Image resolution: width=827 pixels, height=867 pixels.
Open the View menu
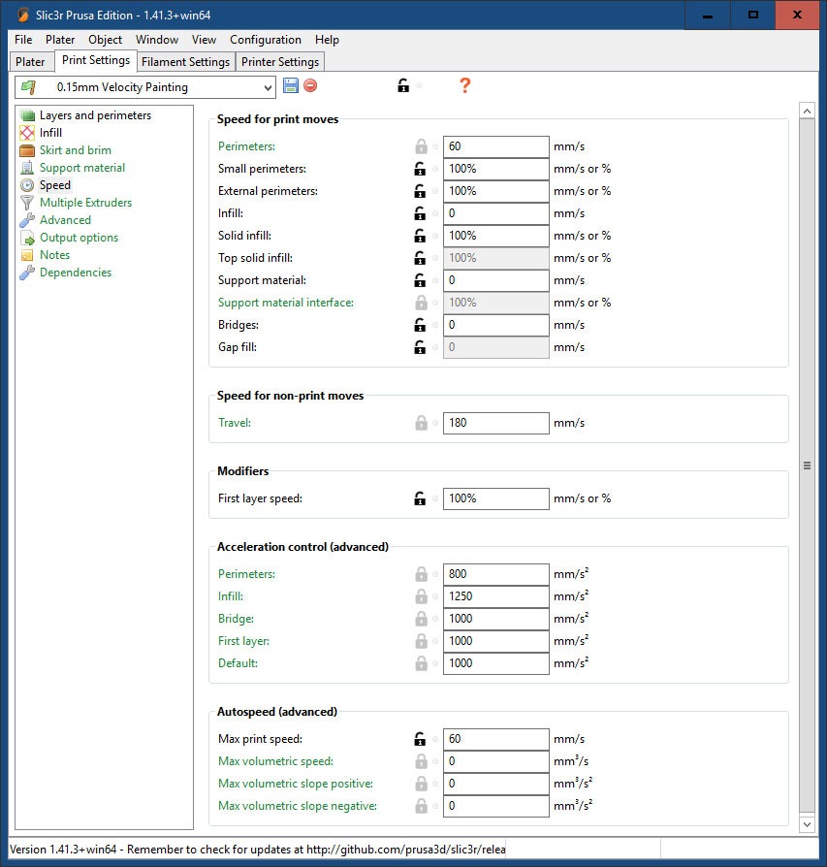[204, 40]
